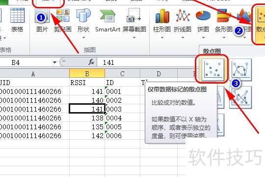Image resolution: width=265 pixels, height=177 pixels.
Task: Select the cell containing 0003
Action: point(123,109)
